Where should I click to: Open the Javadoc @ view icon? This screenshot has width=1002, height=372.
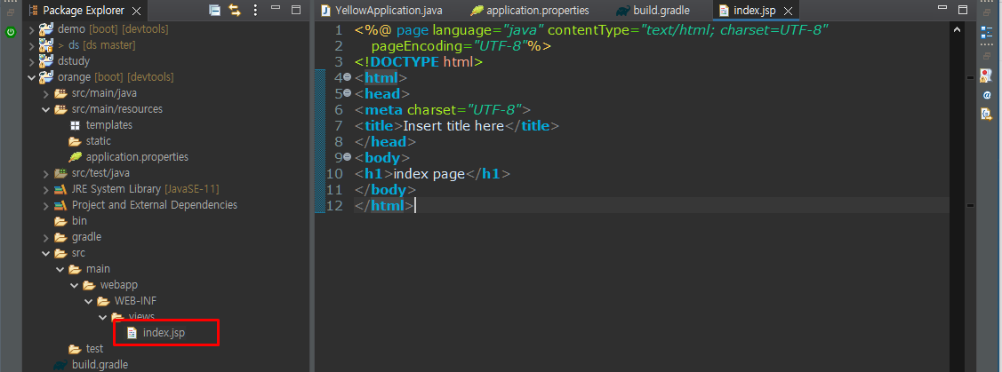tap(987, 95)
